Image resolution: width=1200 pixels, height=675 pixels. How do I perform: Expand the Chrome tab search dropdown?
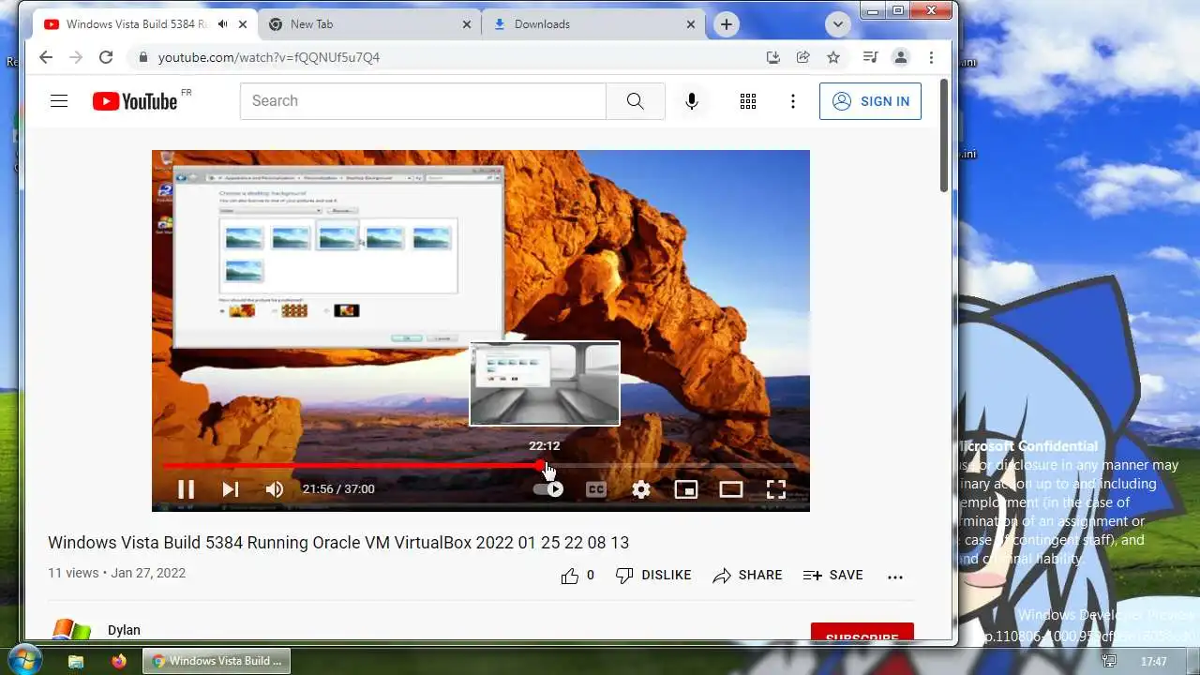[x=837, y=24]
